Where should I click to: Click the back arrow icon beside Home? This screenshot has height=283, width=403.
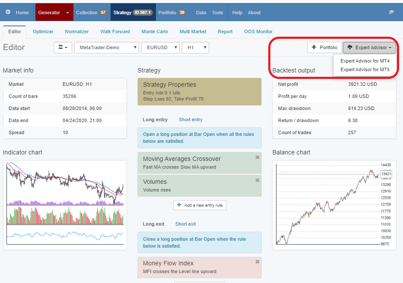(8, 13)
